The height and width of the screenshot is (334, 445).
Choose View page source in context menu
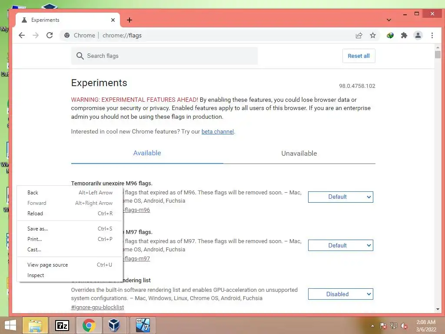click(70, 265)
